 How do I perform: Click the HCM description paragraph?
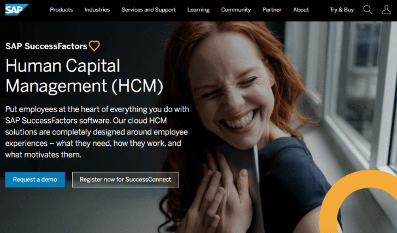[x=97, y=132]
